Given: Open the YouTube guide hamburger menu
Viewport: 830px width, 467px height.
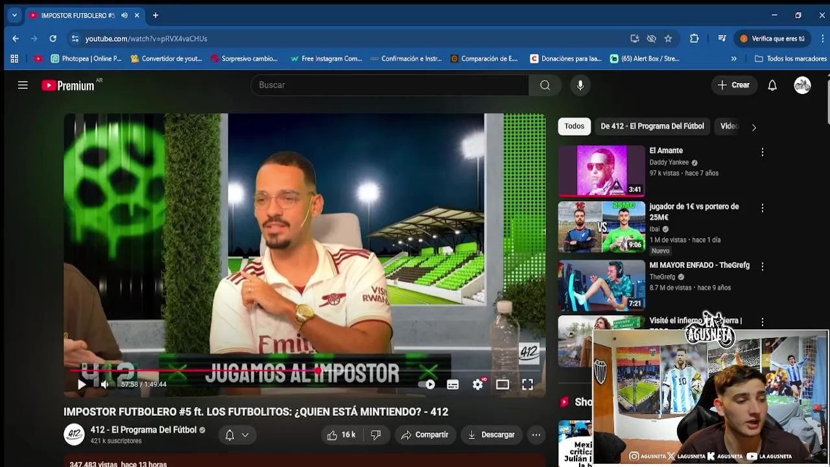Looking at the screenshot, I should [x=23, y=85].
